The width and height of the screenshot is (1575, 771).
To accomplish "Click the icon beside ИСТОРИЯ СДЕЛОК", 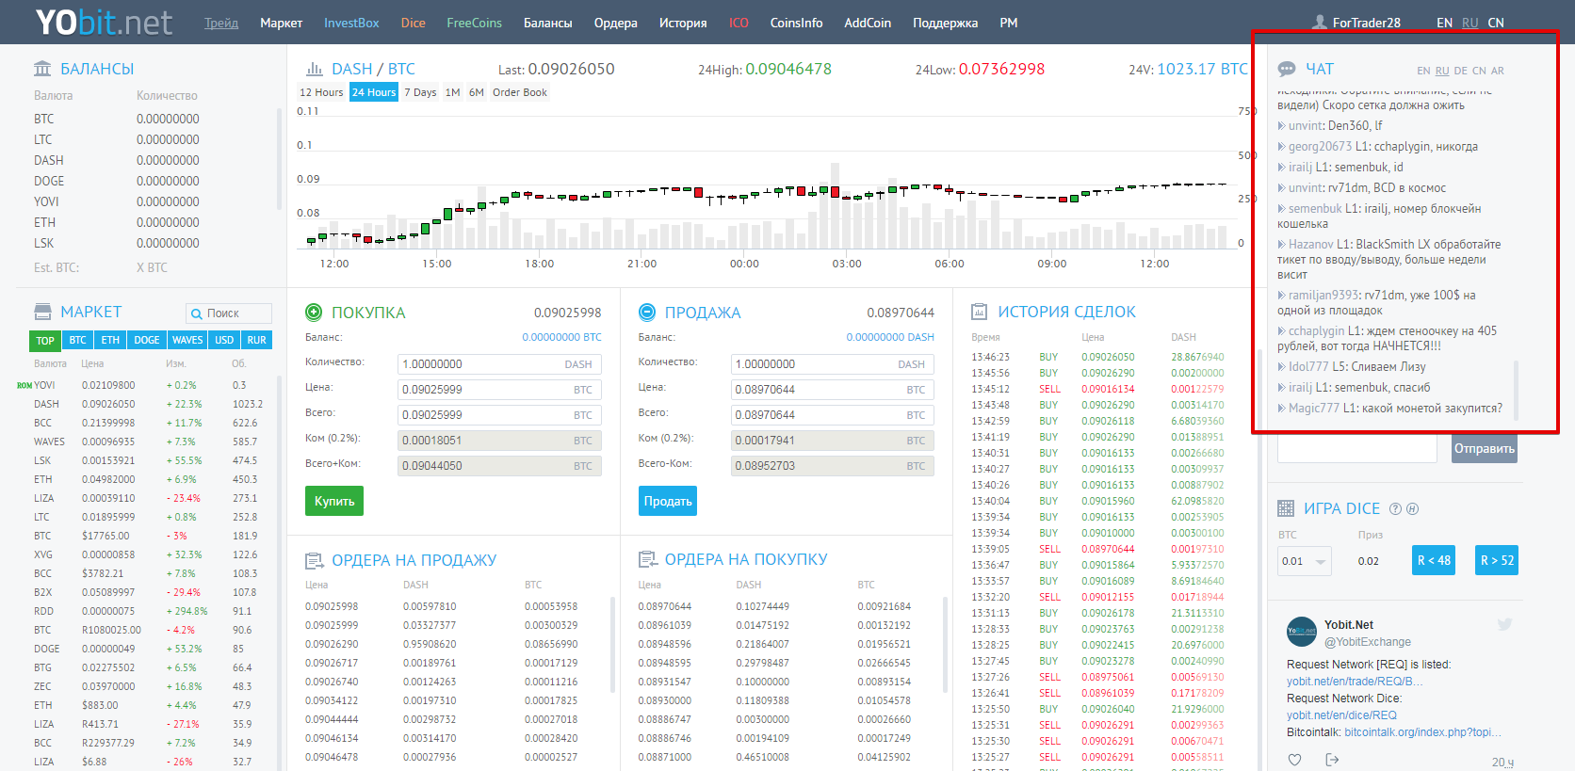I will coord(980,312).
